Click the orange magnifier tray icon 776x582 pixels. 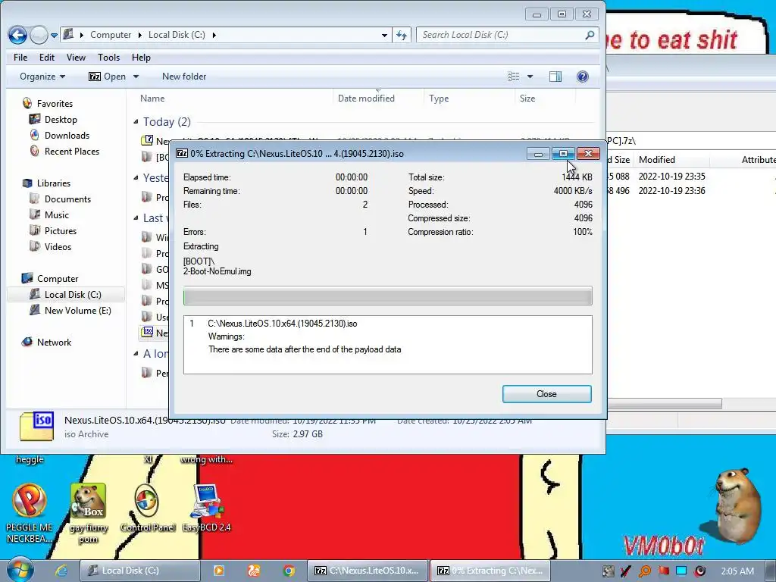(644, 571)
